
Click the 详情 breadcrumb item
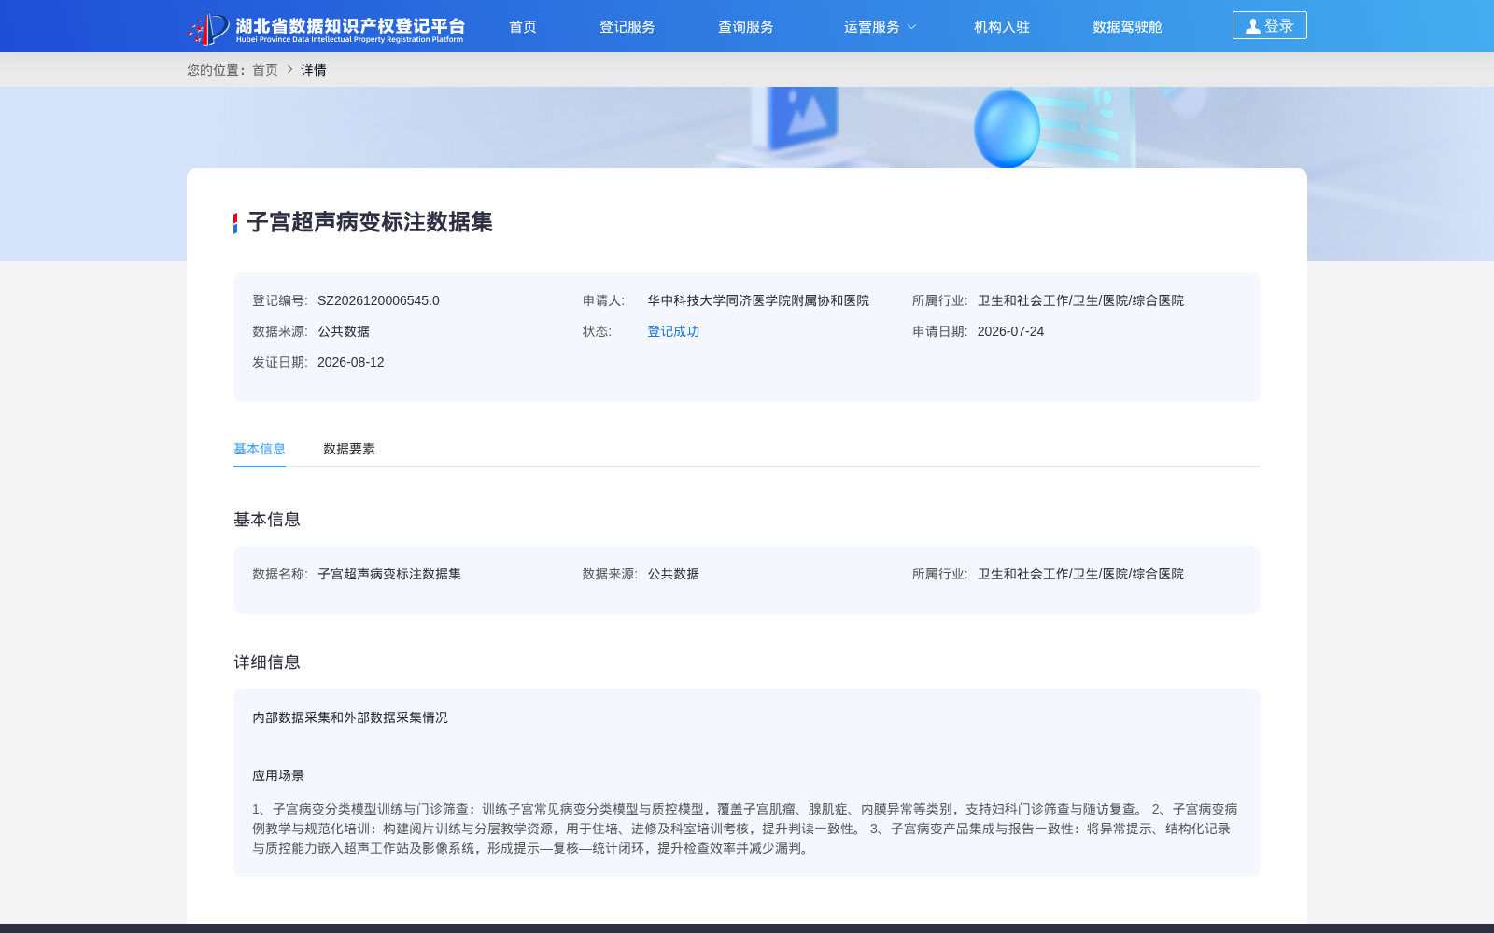tap(314, 70)
